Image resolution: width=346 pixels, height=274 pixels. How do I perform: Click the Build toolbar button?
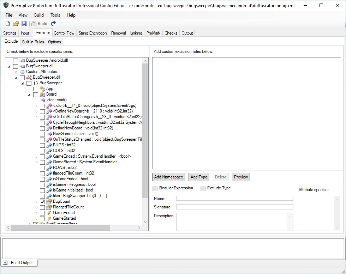pyautogui.click(x=39, y=24)
